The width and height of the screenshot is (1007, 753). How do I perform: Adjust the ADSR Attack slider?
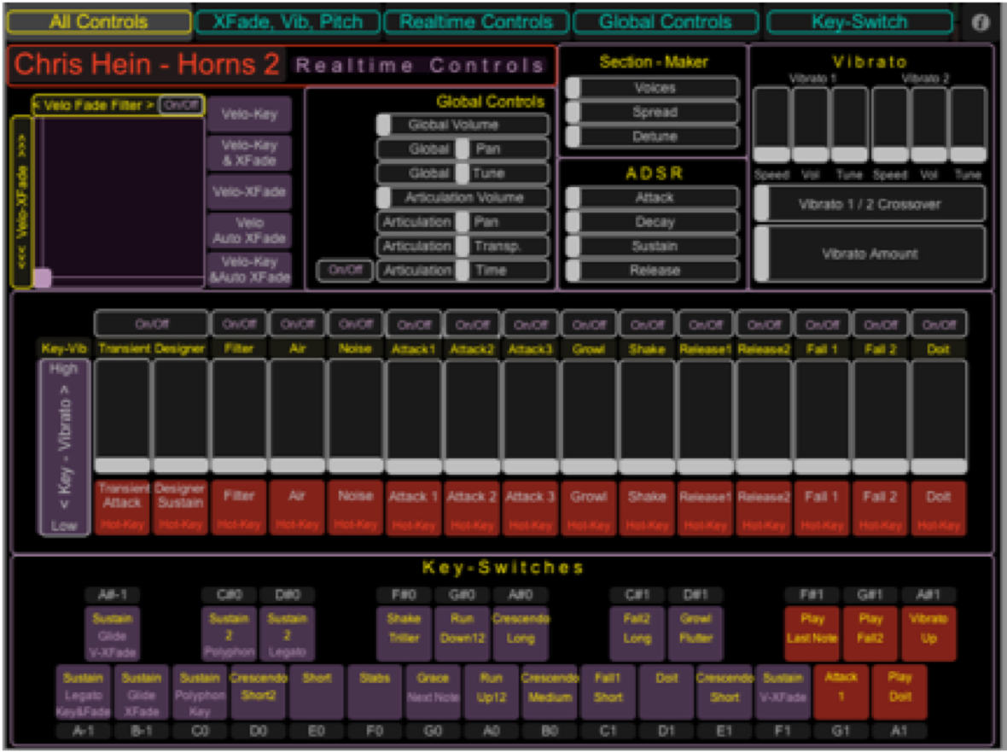(652, 197)
